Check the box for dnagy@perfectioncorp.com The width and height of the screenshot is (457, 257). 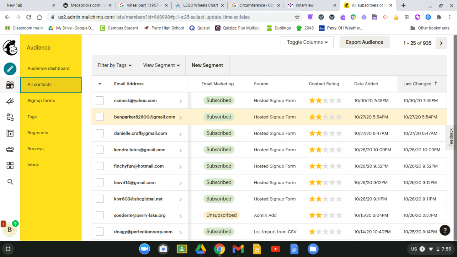tap(100, 232)
